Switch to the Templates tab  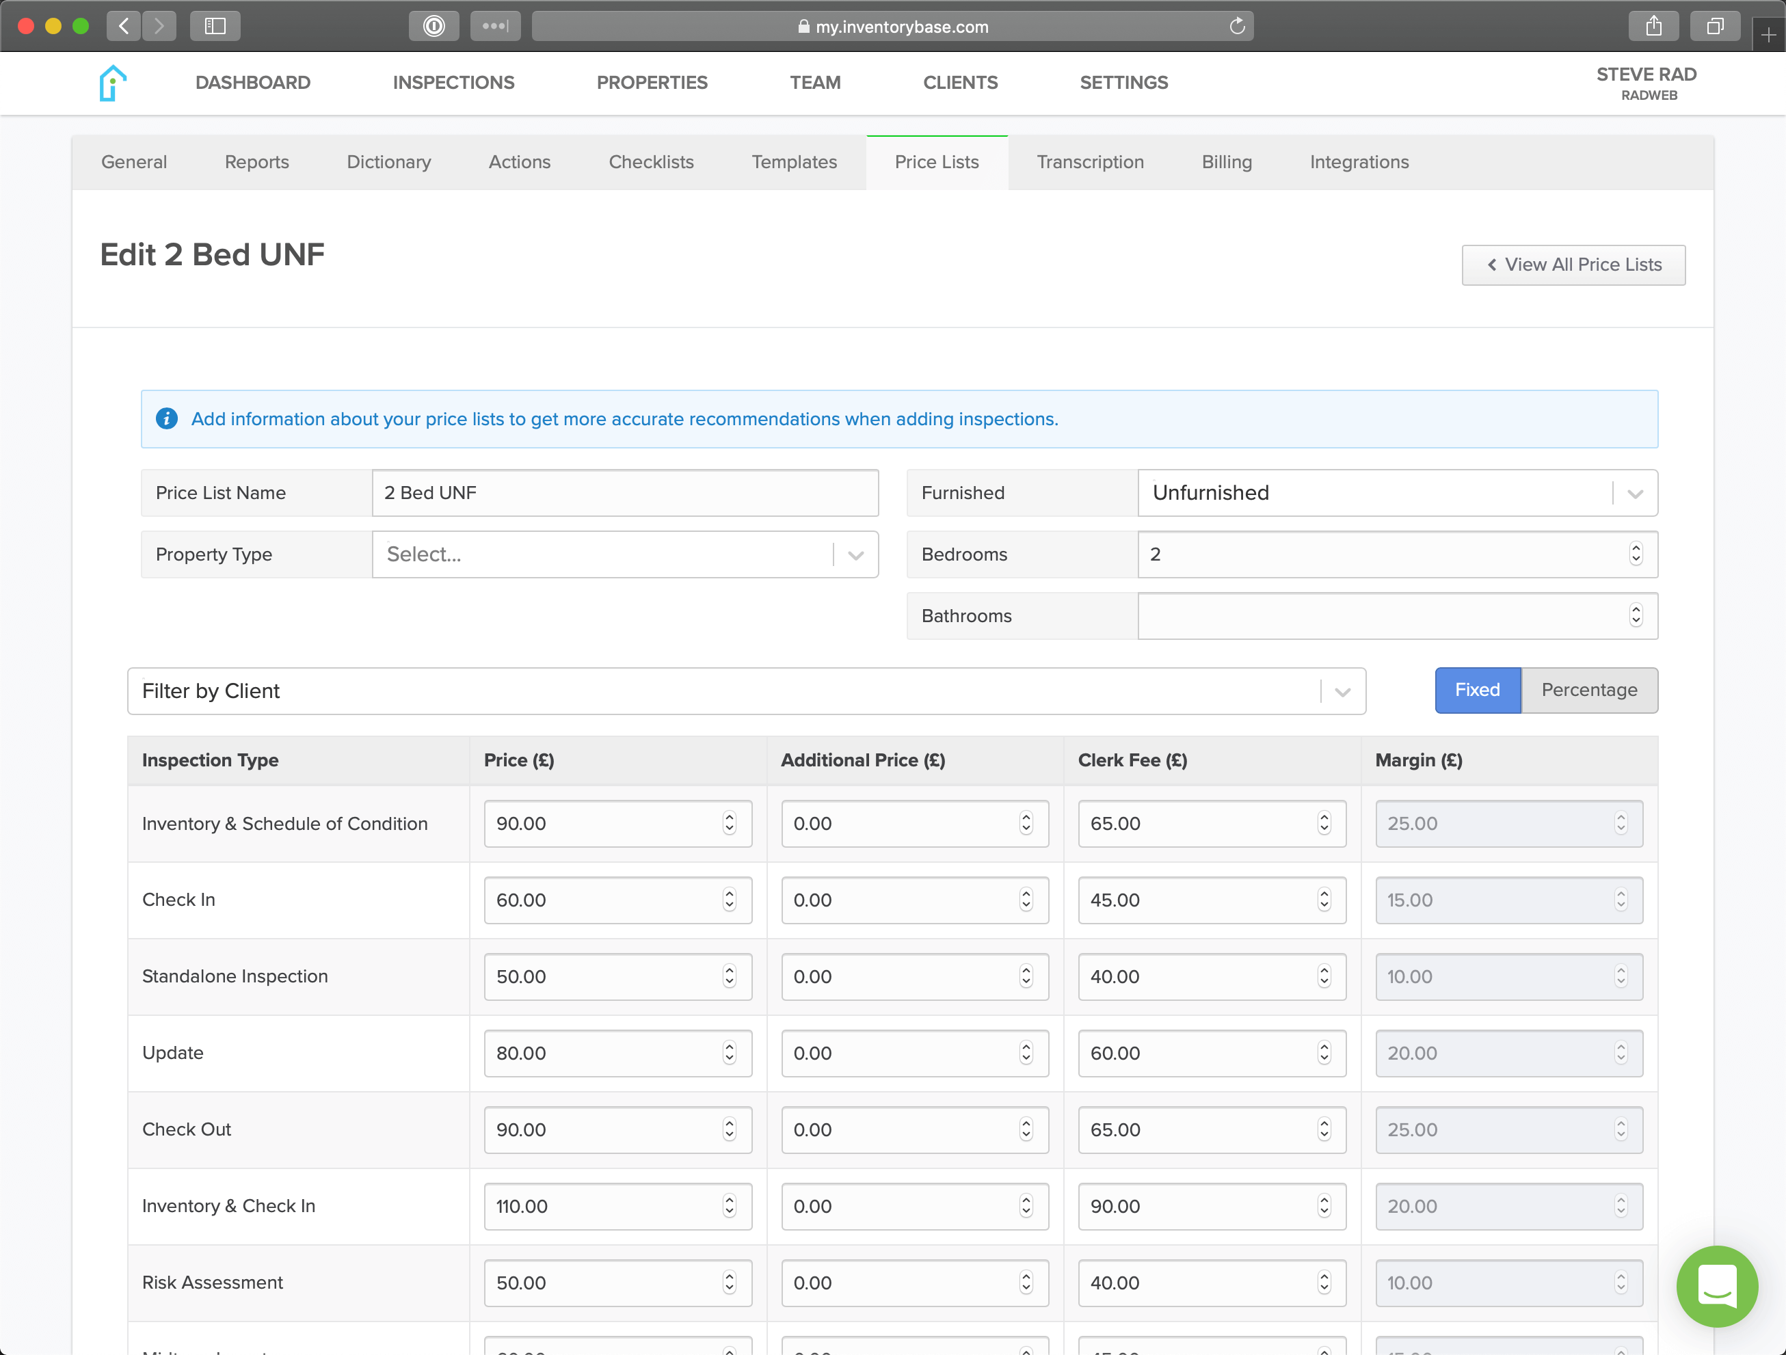click(x=794, y=161)
